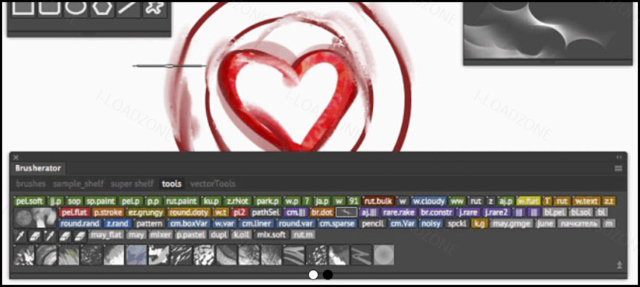Select the yellow w.flat tool preset
The width and height of the screenshot is (640, 287).
pos(528,201)
